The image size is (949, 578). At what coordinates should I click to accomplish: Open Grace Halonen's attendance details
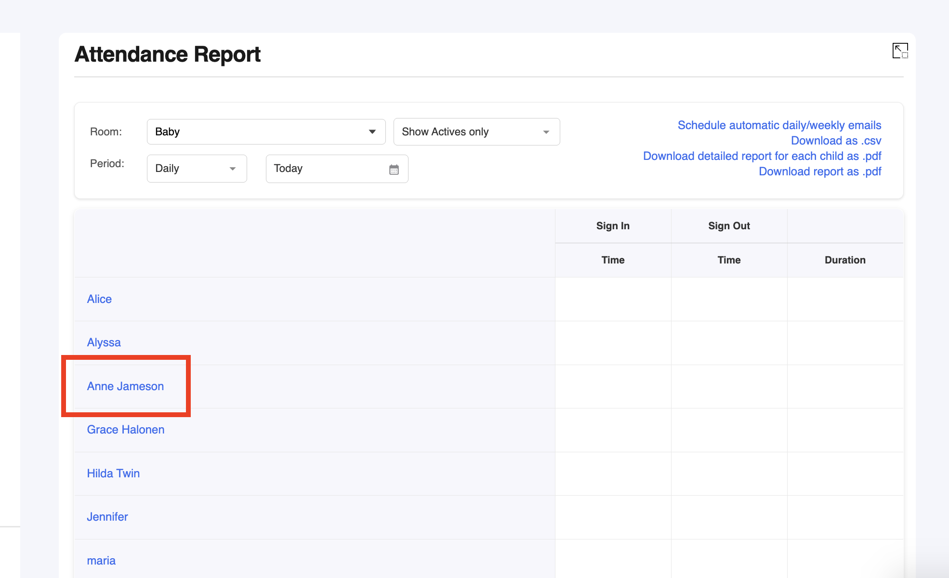(125, 430)
